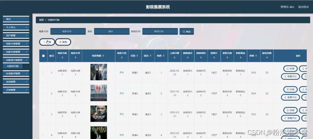
Task: Click the 管理员 abo account label
Action: click(x=287, y=7)
